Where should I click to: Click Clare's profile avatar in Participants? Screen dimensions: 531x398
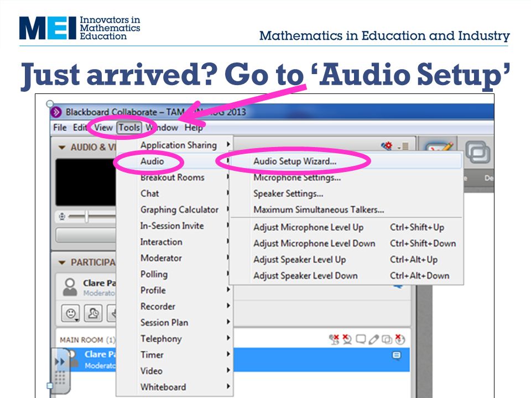click(x=70, y=287)
